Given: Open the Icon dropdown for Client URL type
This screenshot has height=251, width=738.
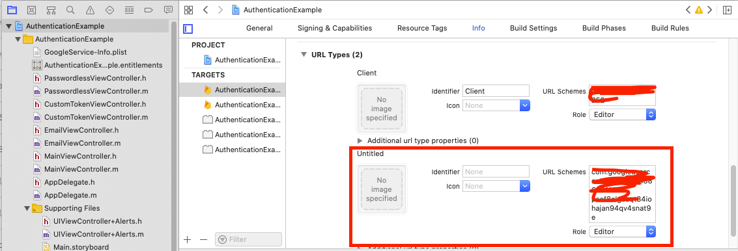Looking at the screenshot, I should point(496,105).
